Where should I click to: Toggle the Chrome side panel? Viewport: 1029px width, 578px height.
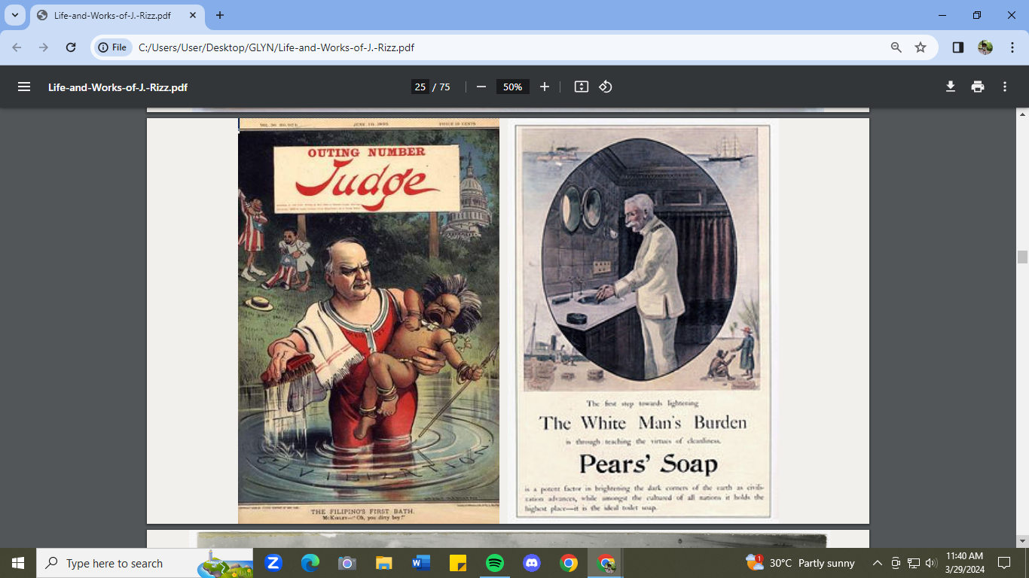[x=958, y=47]
